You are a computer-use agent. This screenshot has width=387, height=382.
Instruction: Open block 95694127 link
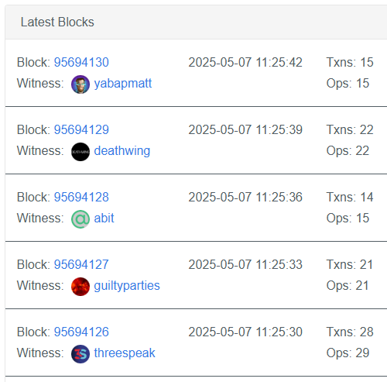click(81, 264)
